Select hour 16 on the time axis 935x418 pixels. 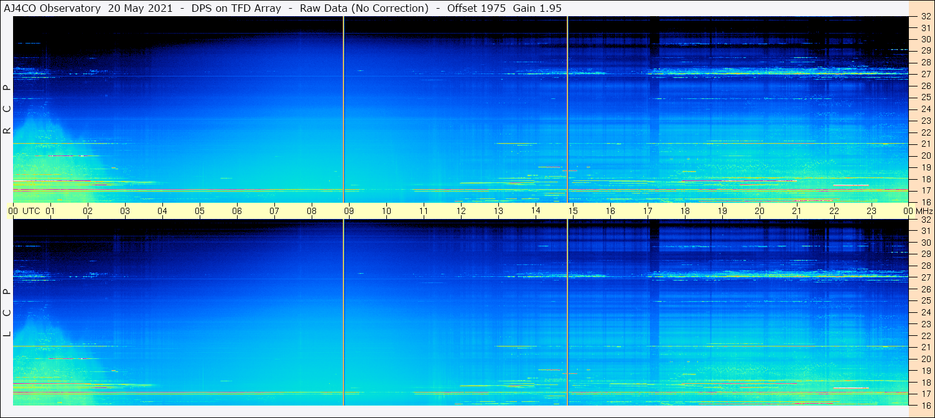pyautogui.click(x=610, y=211)
